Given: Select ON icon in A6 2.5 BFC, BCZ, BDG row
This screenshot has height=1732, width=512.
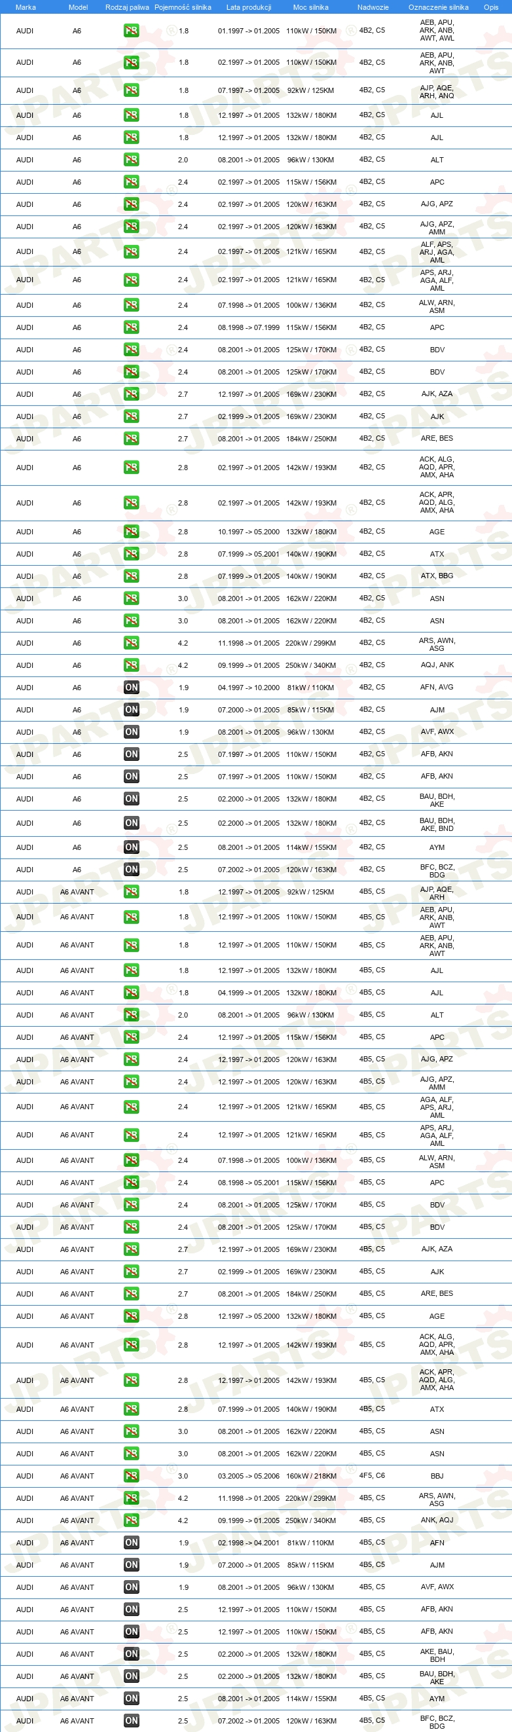Looking at the screenshot, I should (x=131, y=870).
